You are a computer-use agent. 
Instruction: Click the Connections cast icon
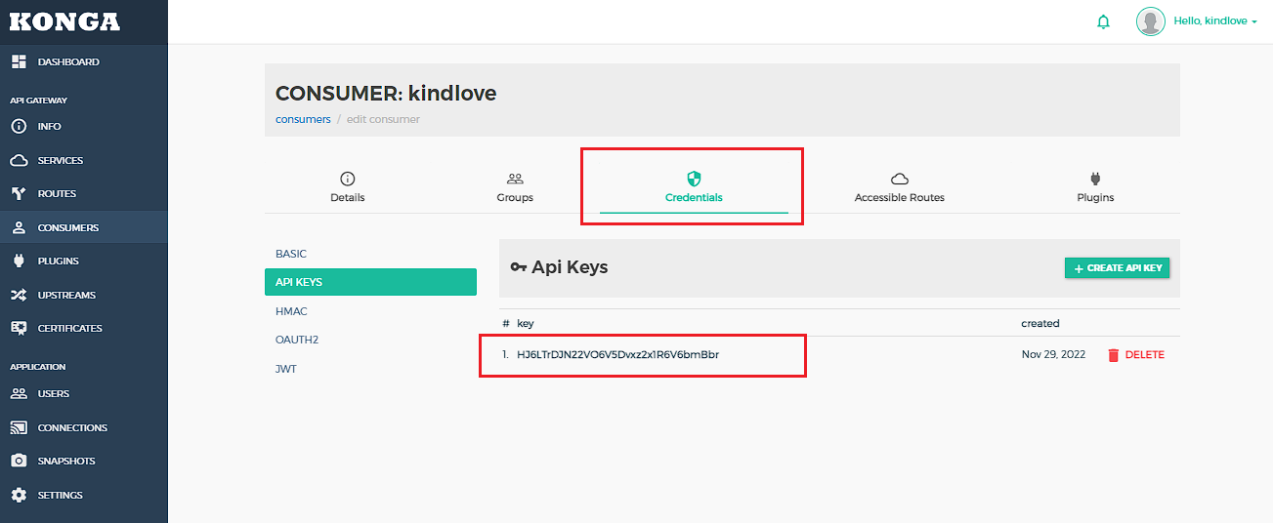19,427
